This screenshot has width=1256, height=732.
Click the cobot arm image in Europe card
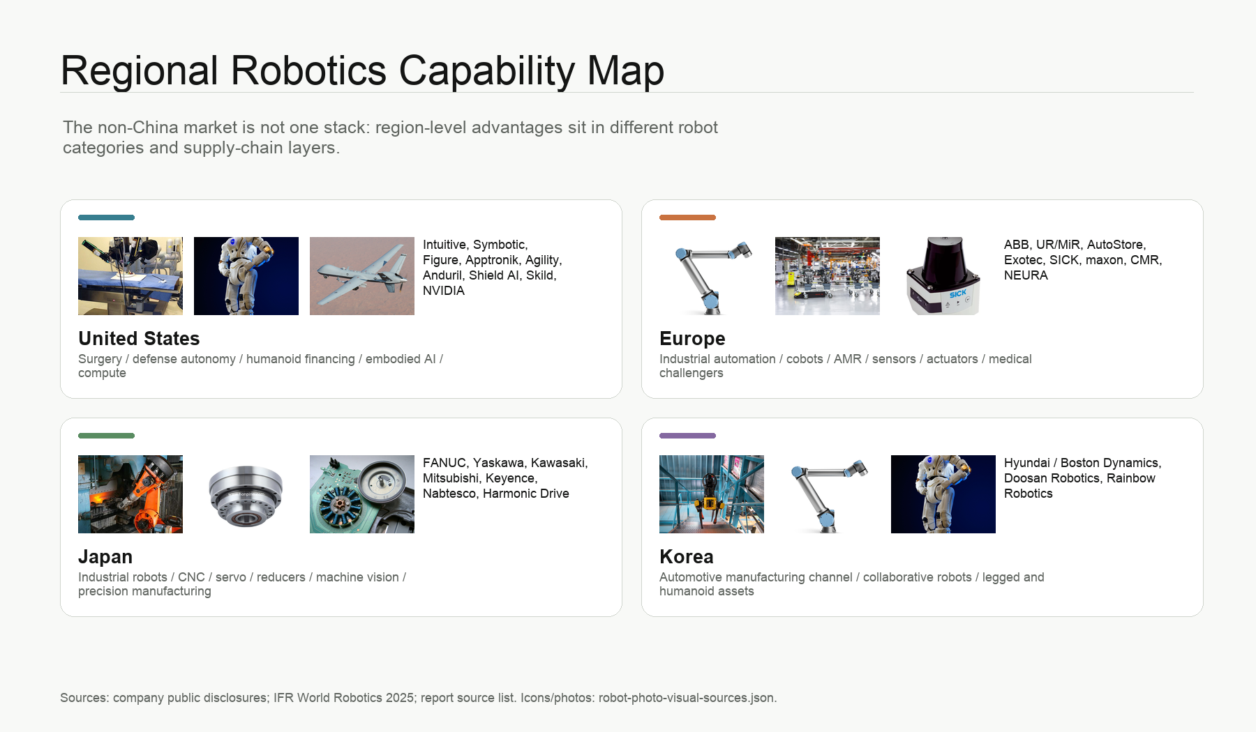(712, 276)
